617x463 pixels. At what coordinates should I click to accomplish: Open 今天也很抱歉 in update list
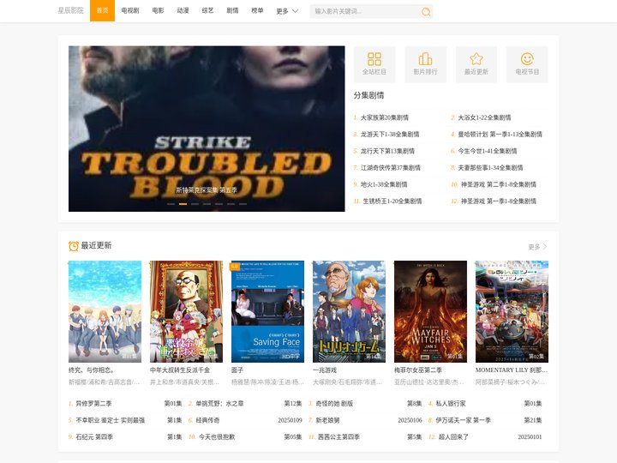[x=217, y=437]
